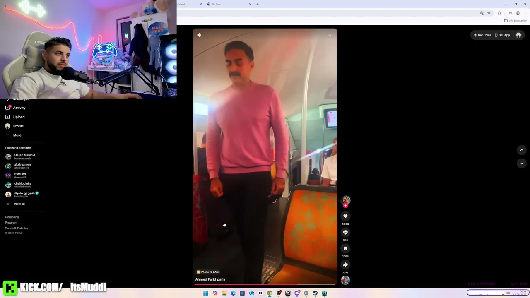Click the iPhone 19 CAM tag

tap(207, 272)
